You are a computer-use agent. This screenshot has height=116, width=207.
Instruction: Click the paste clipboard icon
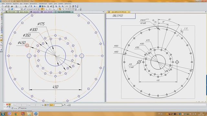click(26, 6)
